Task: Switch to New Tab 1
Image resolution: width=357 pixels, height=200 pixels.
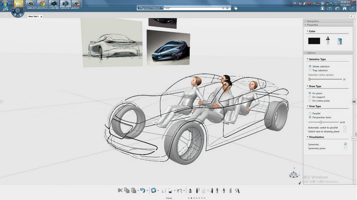Action: (33, 16)
